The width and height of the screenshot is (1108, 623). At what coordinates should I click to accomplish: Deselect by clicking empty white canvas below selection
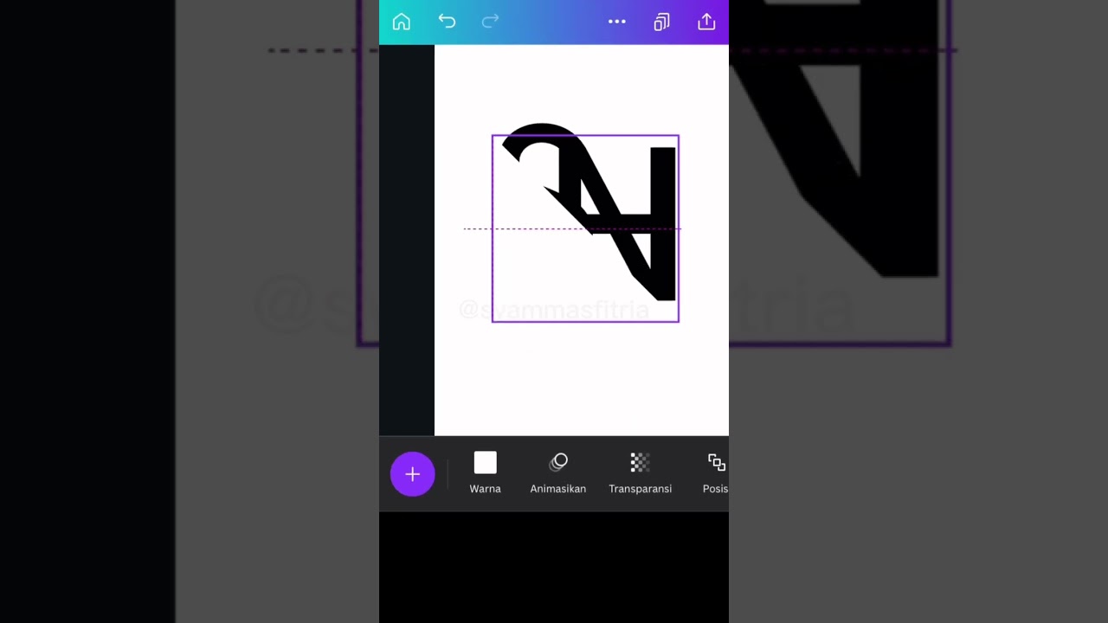580,381
